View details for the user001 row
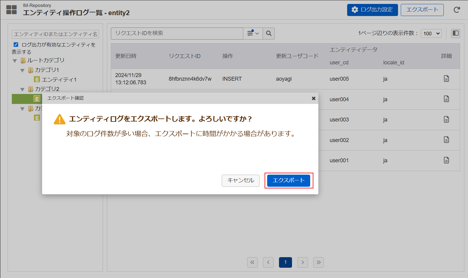468x278 pixels. click(446, 160)
